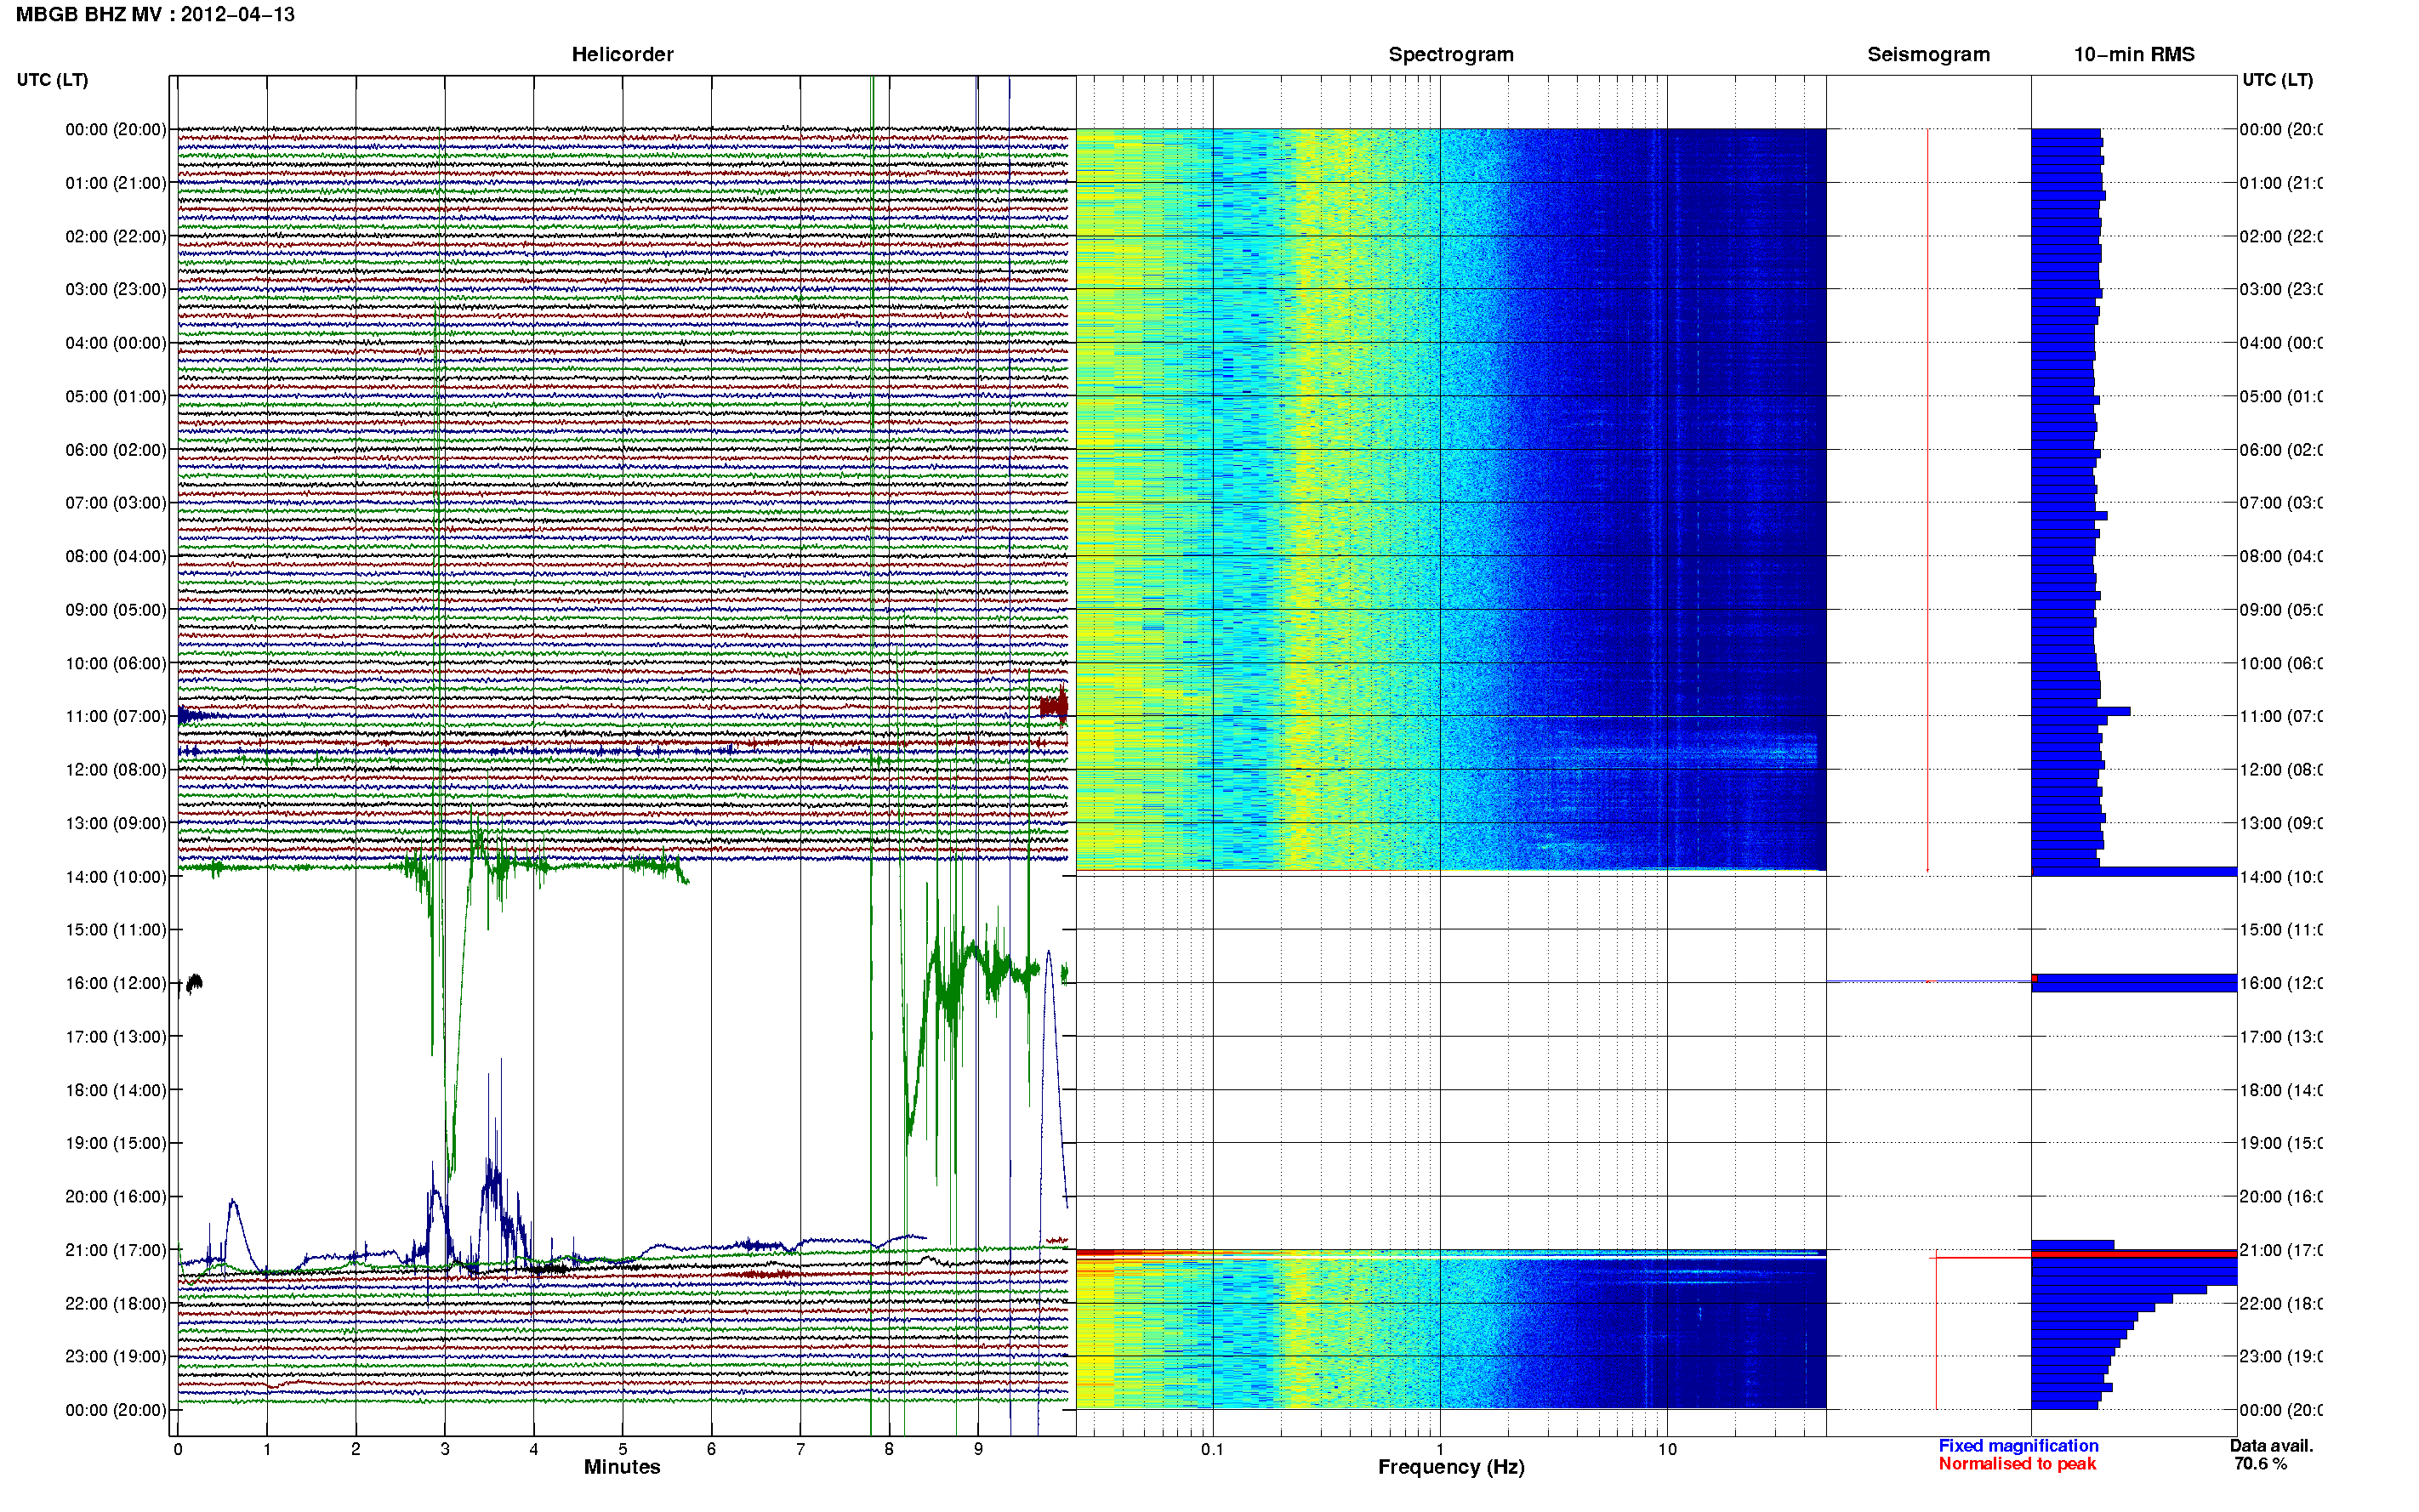Viewport: 2419px width, 1512px height.
Task: Click the '20:00 (16:00)' helicorder time label
Action: (116, 1197)
